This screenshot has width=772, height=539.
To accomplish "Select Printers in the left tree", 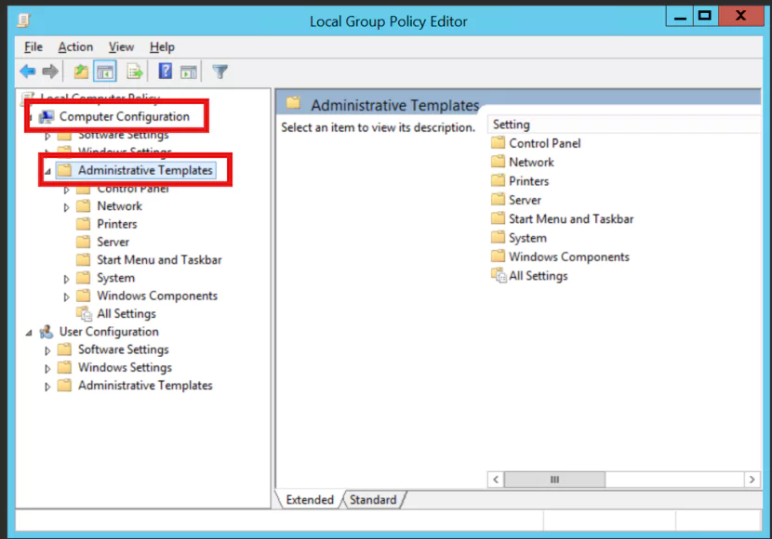I will pos(116,224).
